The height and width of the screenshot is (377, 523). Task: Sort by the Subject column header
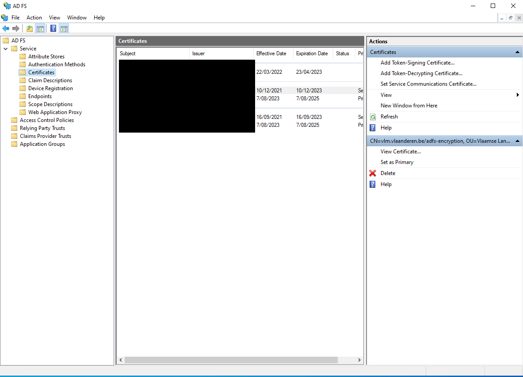[x=154, y=53]
